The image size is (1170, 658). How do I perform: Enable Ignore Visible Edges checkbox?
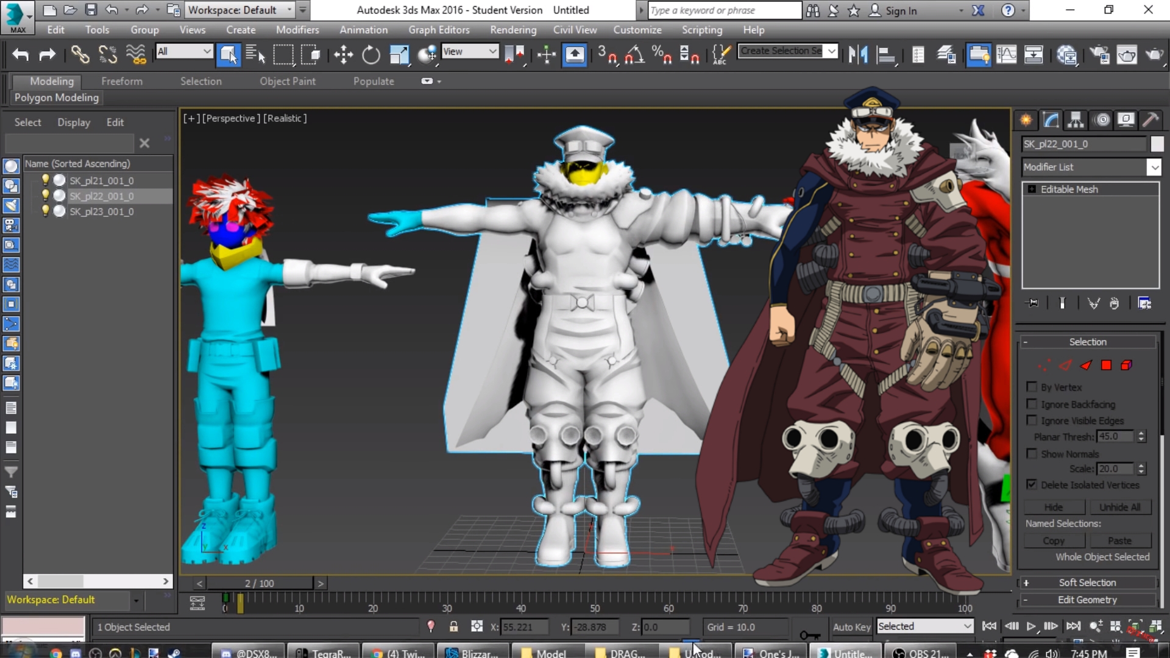[1032, 420]
